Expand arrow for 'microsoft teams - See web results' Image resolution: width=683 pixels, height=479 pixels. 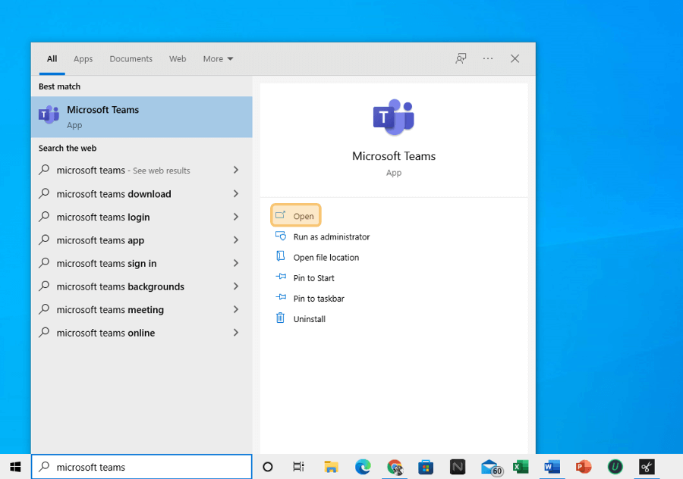tap(236, 170)
